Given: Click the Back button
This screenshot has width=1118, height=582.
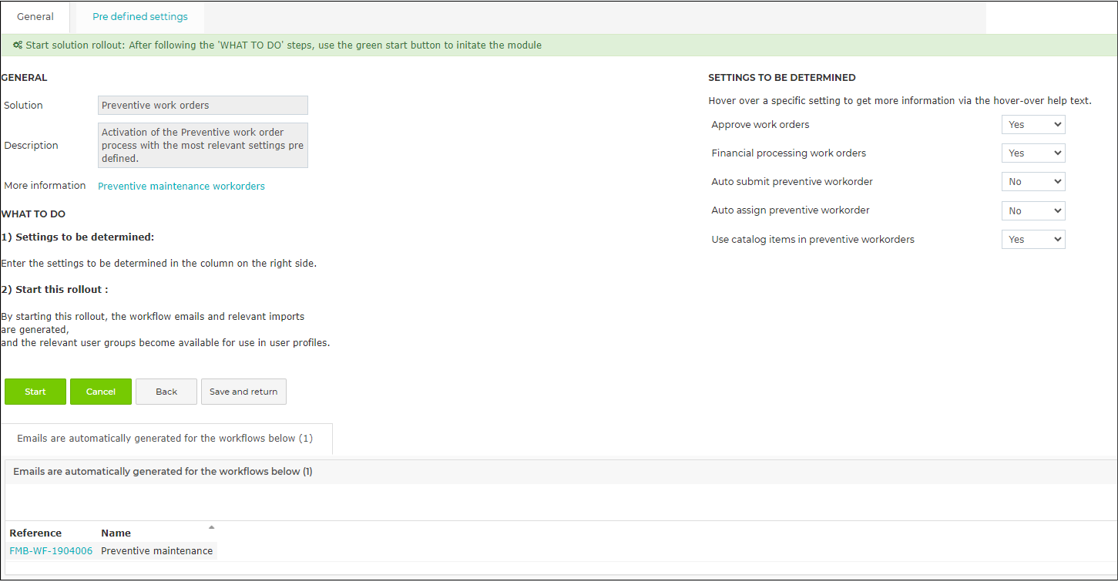Looking at the screenshot, I should click(x=166, y=392).
